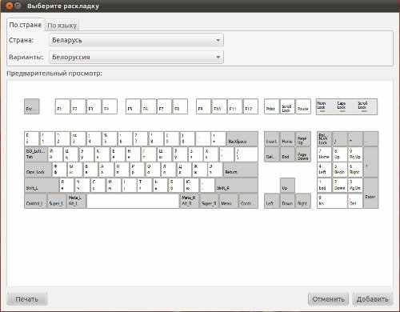Screen dimensions: 400x312
Task: Click the keypad Del key
Action: [x=355, y=201]
